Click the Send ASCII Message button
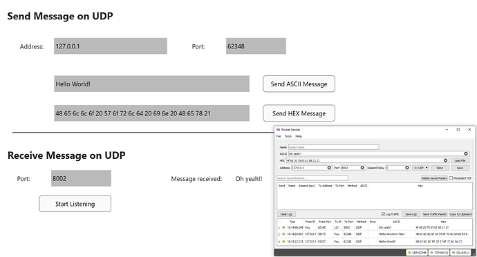 point(299,84)
